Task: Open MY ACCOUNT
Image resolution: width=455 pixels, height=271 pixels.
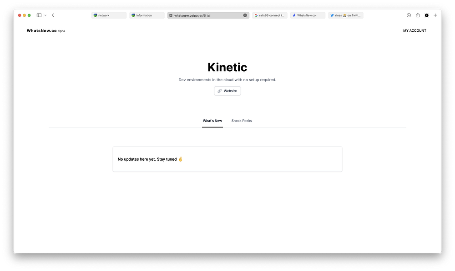Action: point(415,31)
